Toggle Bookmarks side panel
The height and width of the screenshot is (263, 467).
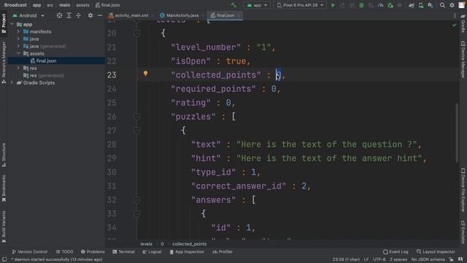[4, 188]
